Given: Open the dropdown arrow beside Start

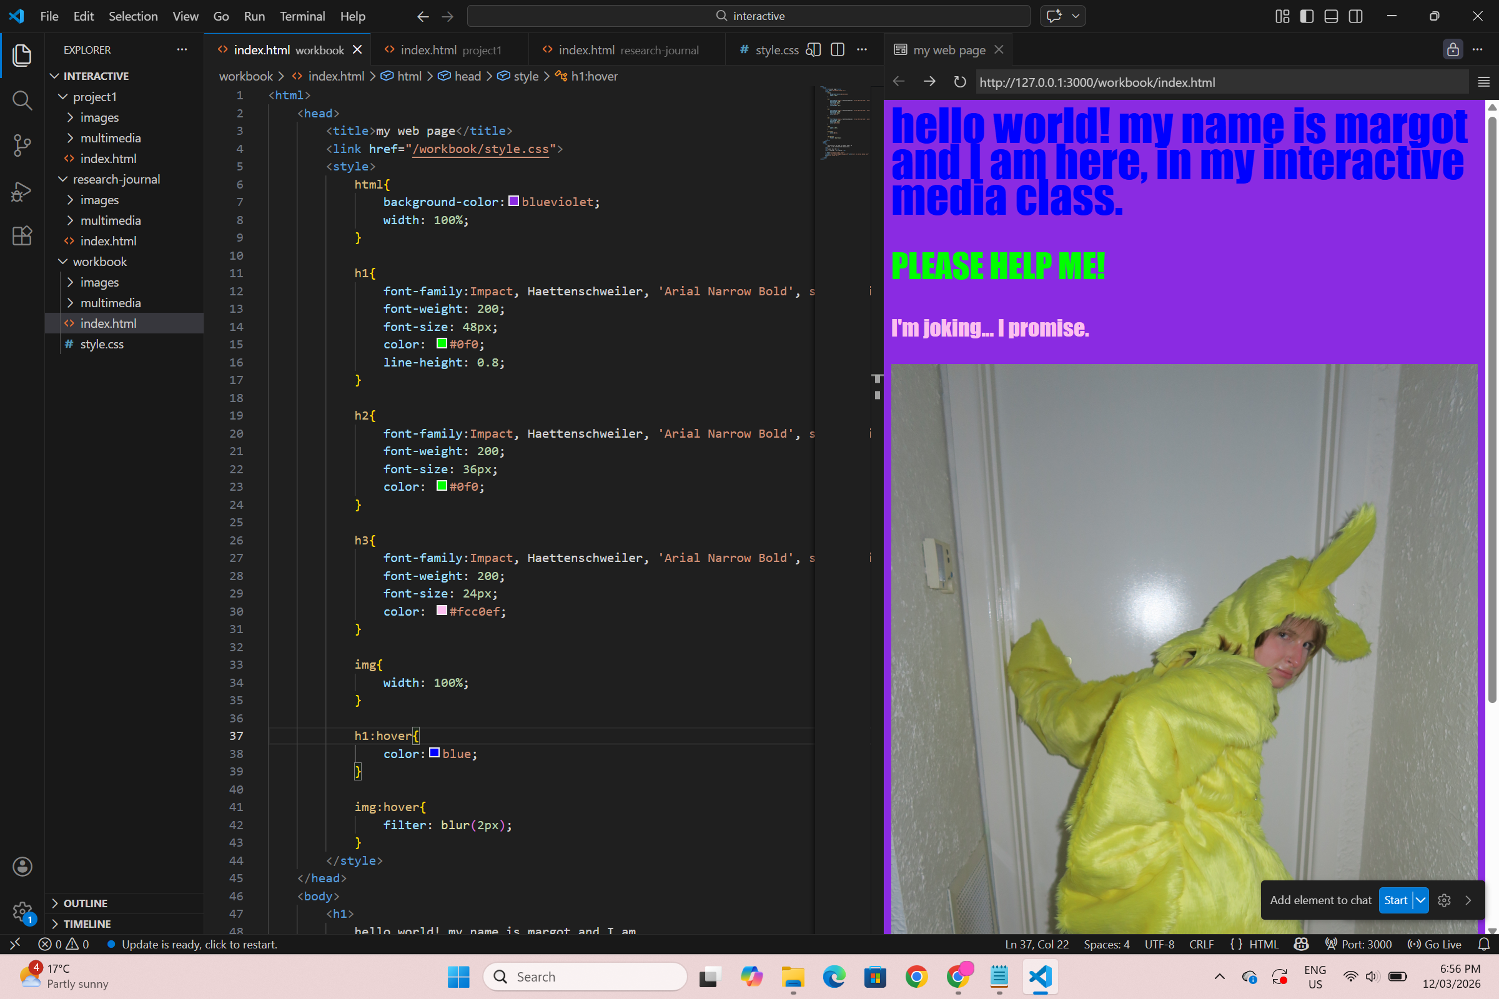Looking at the screenshot, I should click(x=1420, y=900).
